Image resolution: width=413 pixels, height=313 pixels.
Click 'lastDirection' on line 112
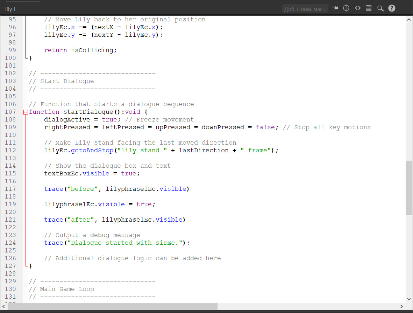point(204,150)
